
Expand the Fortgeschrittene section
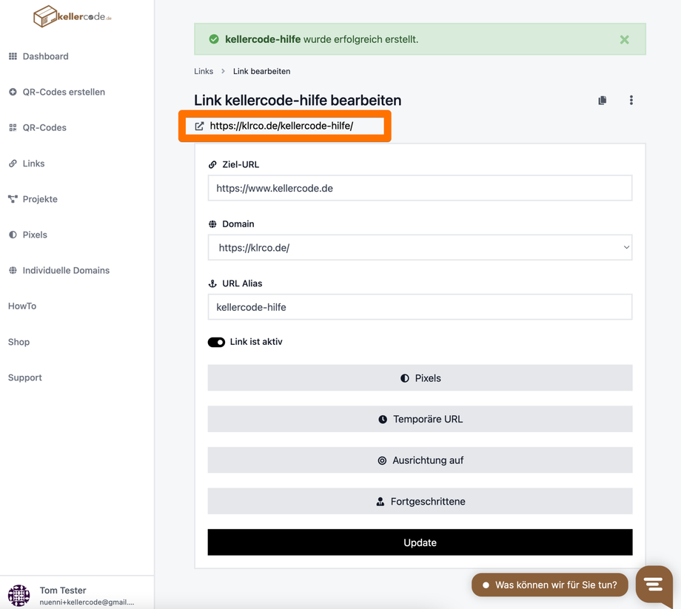click(420, 502)
